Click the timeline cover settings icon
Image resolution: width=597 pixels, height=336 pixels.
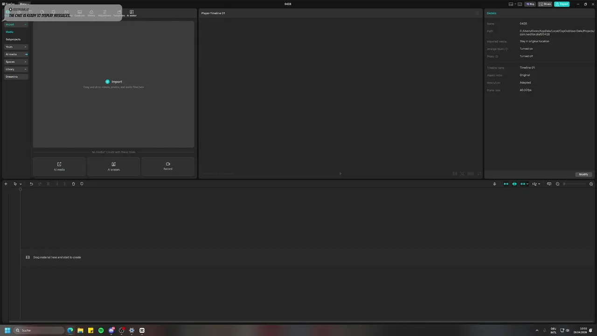pyautogui.click(x=549, y=184)
